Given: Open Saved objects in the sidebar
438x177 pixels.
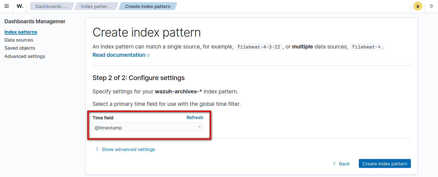Looking at the screenshot, I should [20, 48].
